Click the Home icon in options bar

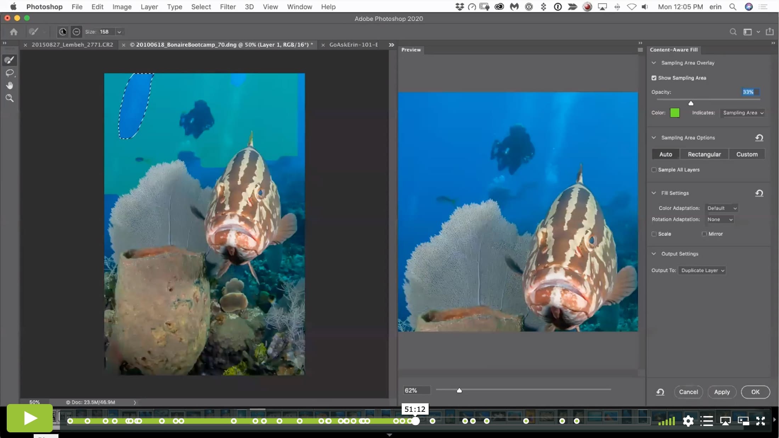[13, 32]
